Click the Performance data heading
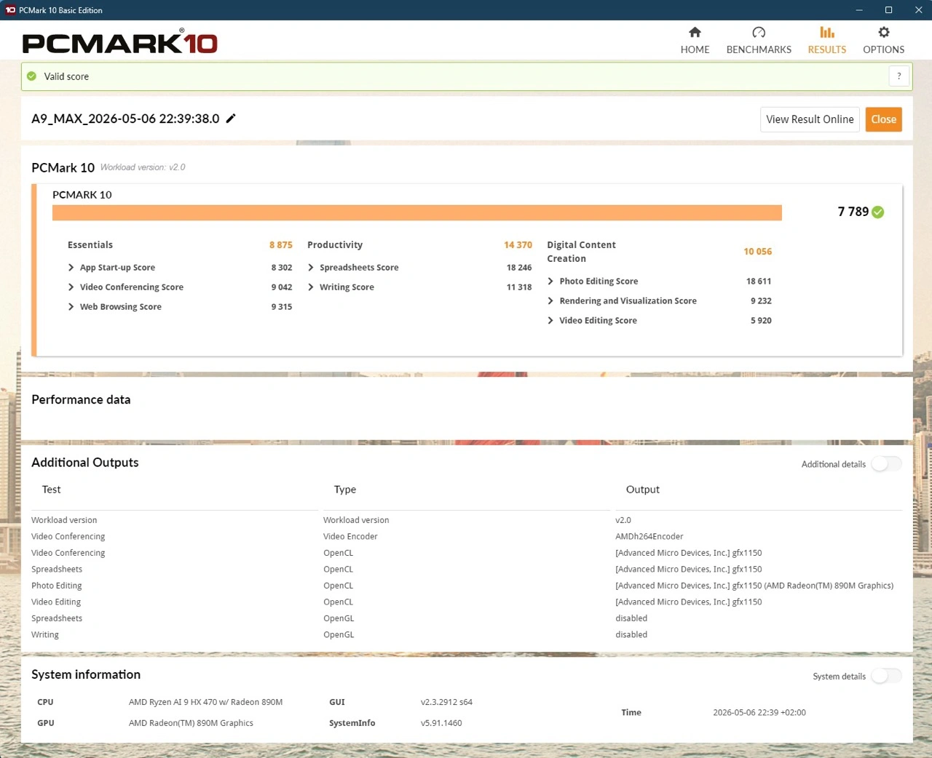The height and width of the screenshot is (758, 932). [81, 400]
